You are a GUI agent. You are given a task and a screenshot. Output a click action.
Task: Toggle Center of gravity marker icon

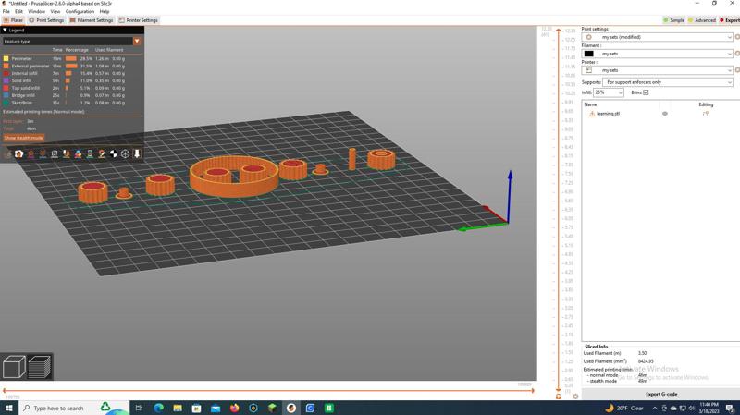click(113, 153)
